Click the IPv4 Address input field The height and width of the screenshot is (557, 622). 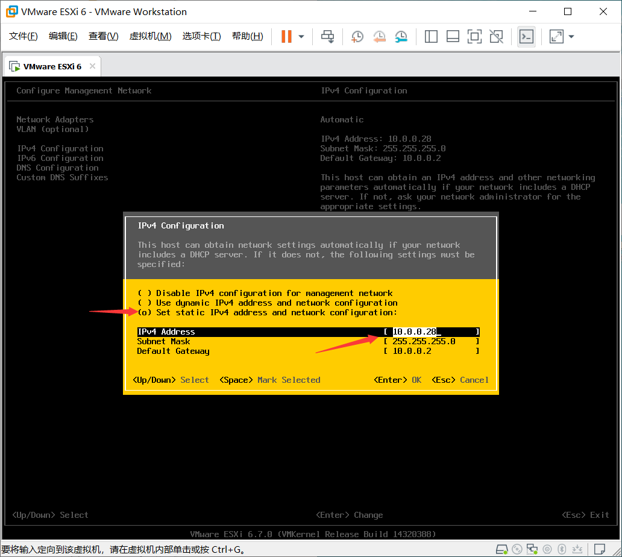[x=432, y=332]
